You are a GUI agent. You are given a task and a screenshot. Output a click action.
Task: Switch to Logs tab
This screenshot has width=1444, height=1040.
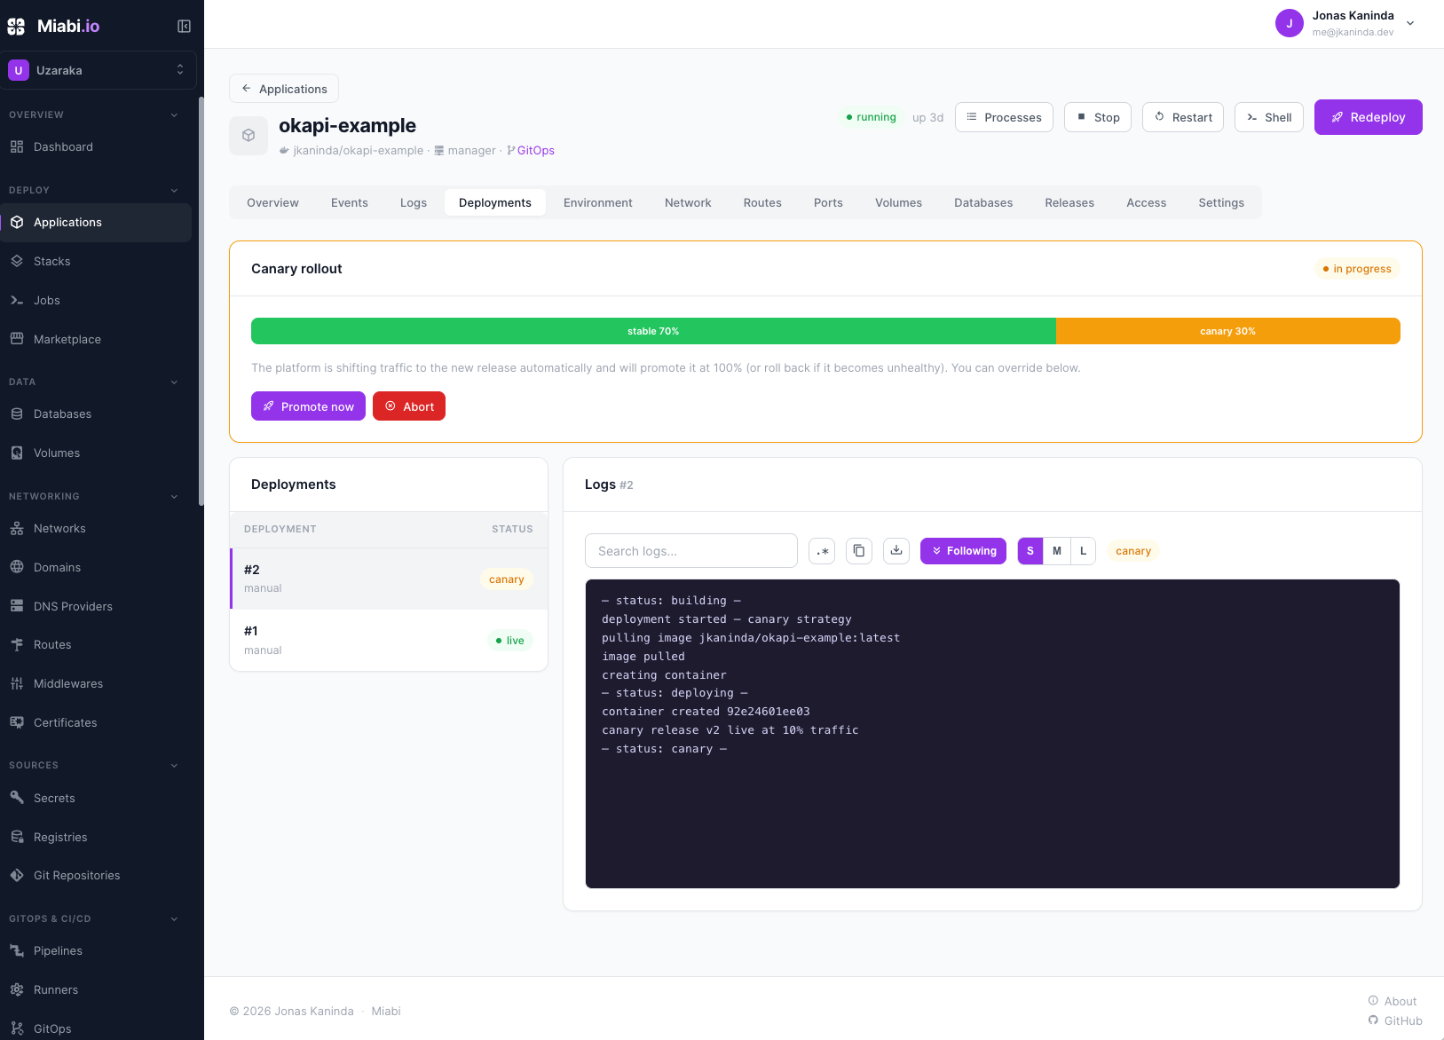coord(414,202)
